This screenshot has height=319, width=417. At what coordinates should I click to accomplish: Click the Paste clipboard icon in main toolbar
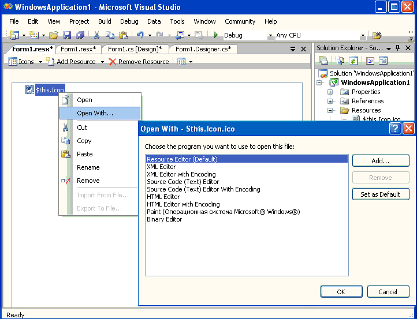point(124,35)
